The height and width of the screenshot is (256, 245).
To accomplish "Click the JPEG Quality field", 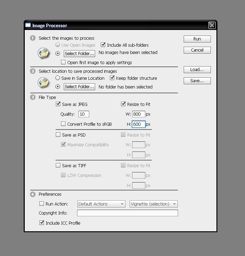I will tap(84, 114).
